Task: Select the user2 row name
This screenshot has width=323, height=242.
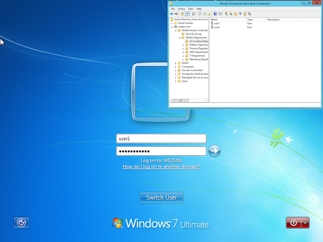Action: (x=217, y=27)
